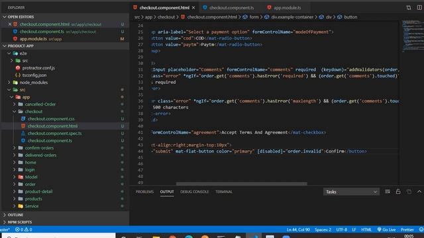This screenshot has height=238, width=424.
Task: Collapse the checkout folder chevron
Action: coord(15,112)
